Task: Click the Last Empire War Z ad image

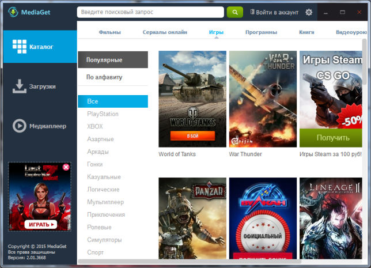Action: click(x=40, y=197)
